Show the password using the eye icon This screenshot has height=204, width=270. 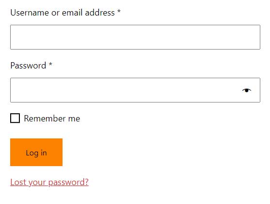[247, 90]
